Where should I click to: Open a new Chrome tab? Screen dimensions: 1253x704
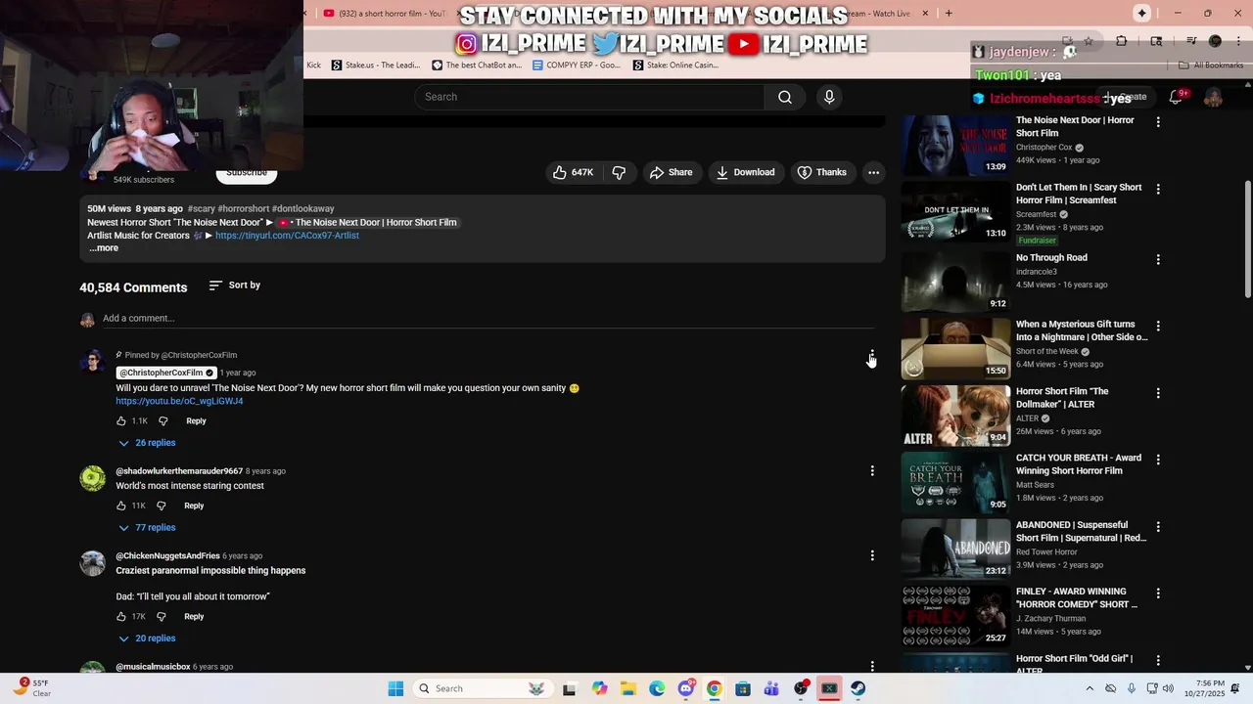(948, 14)
